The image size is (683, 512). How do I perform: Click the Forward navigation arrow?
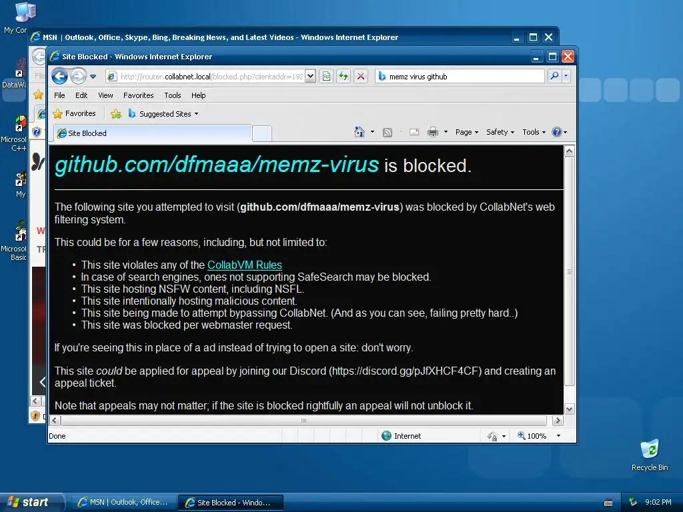click(78, 77)
